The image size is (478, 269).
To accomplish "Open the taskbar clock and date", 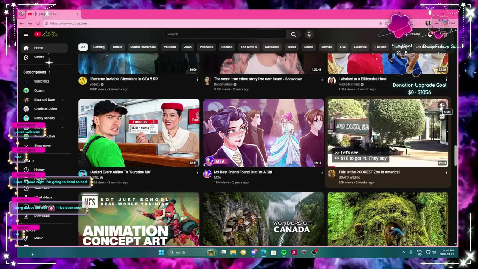I will pos(447,252).
